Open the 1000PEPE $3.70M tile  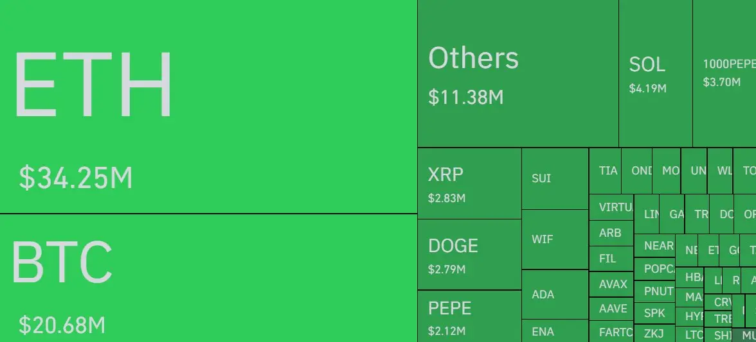724,74
